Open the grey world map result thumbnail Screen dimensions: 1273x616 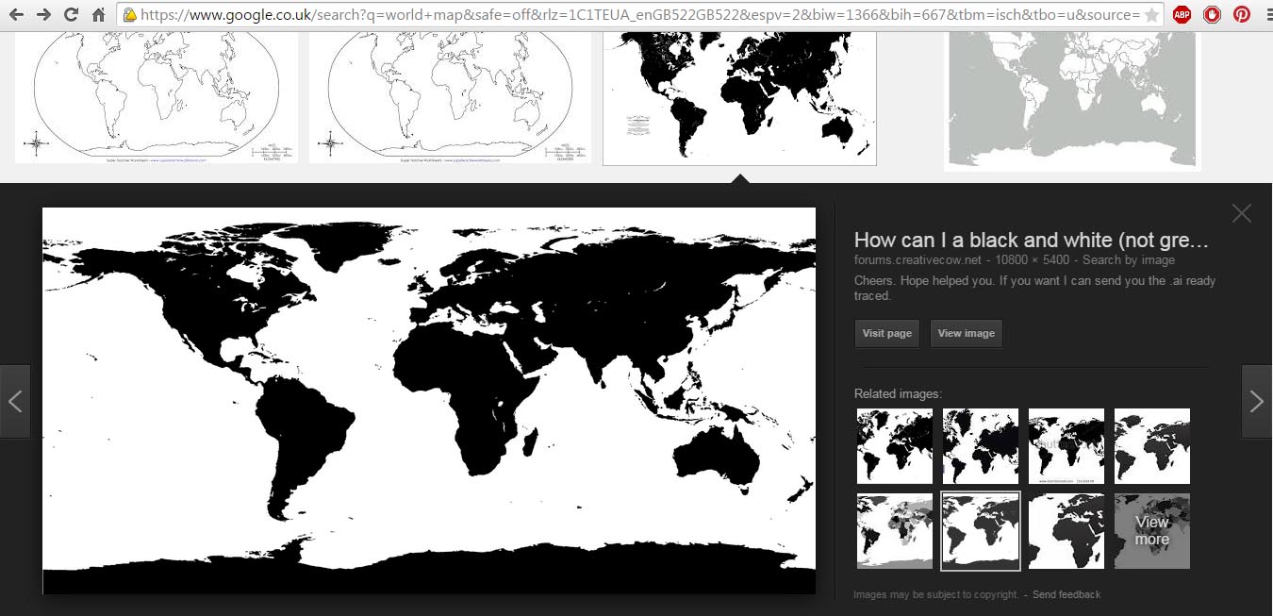click(1072, 101)
